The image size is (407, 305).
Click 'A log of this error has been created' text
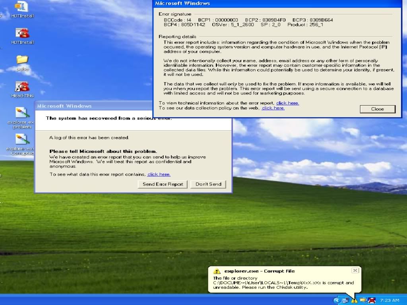(x=89, y=137)
